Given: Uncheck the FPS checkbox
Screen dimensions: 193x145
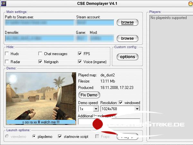Looking at the screenshot, I should click(80, 54).
